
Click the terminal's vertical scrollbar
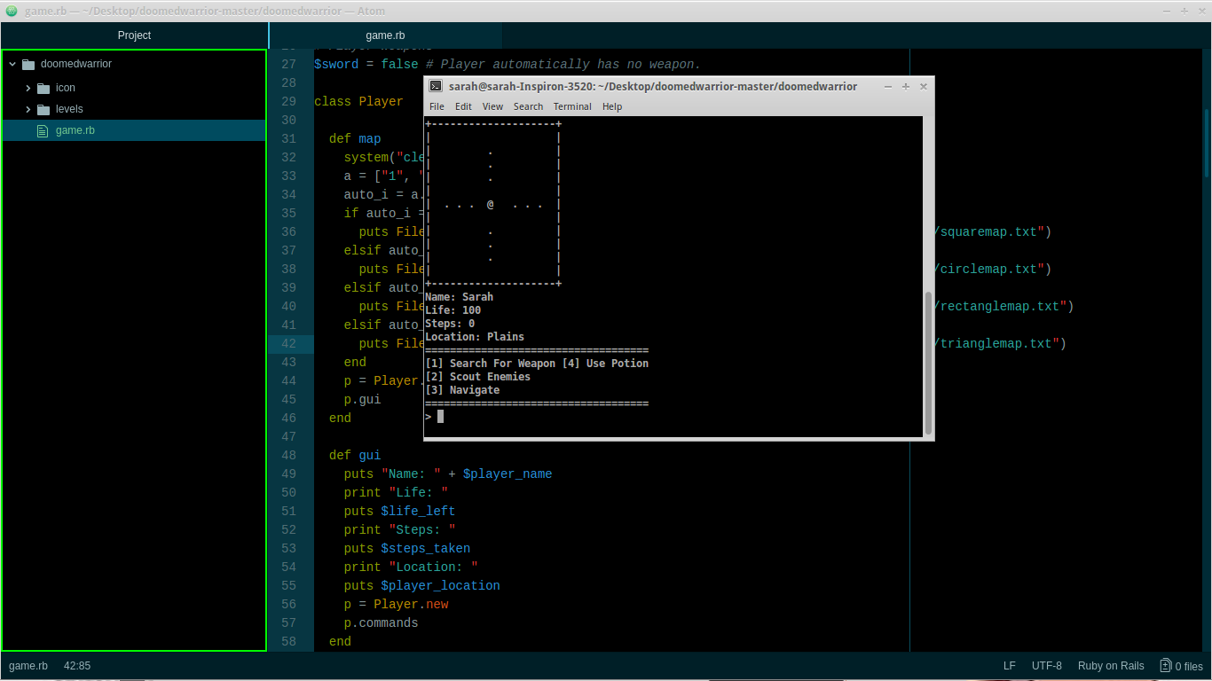(x=928, y=362)
